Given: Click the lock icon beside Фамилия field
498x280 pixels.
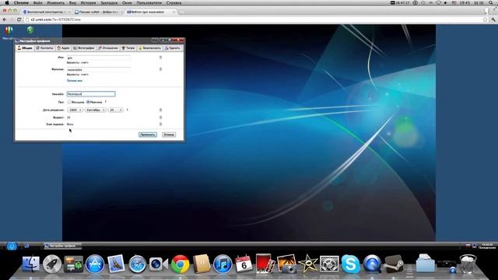Looking at the screenshot, I should point(160,69).
